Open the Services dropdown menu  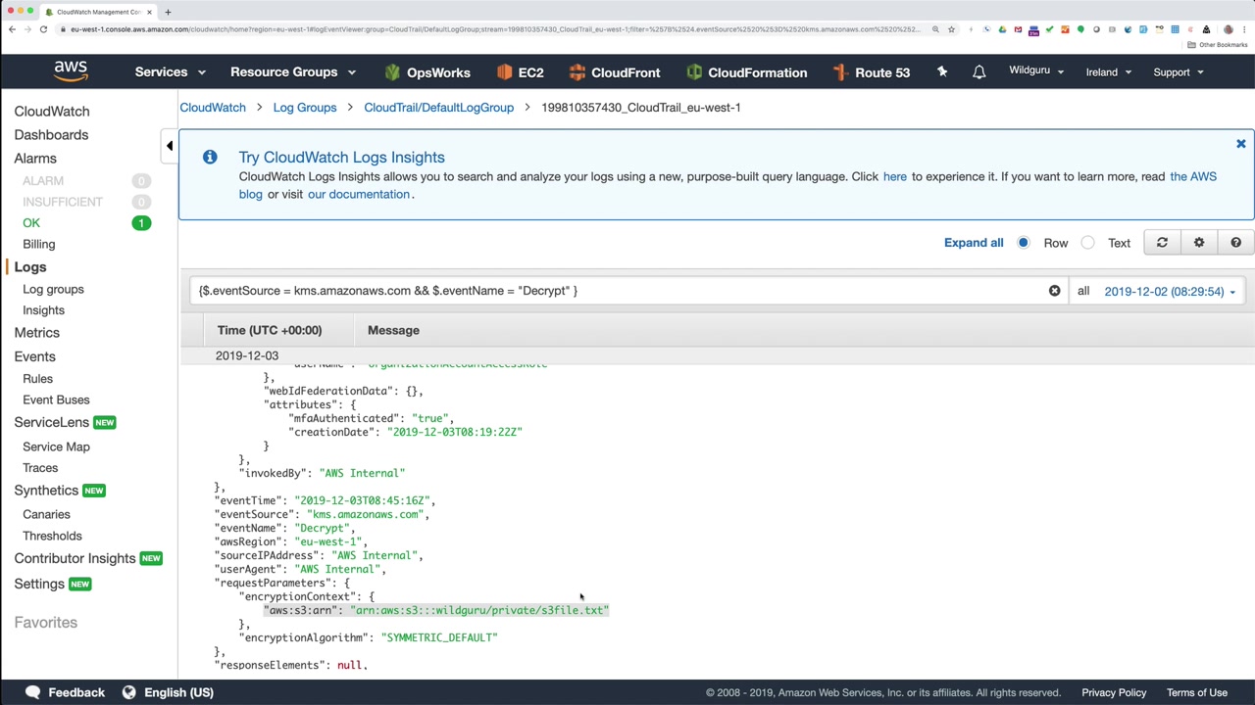point(171,72)
